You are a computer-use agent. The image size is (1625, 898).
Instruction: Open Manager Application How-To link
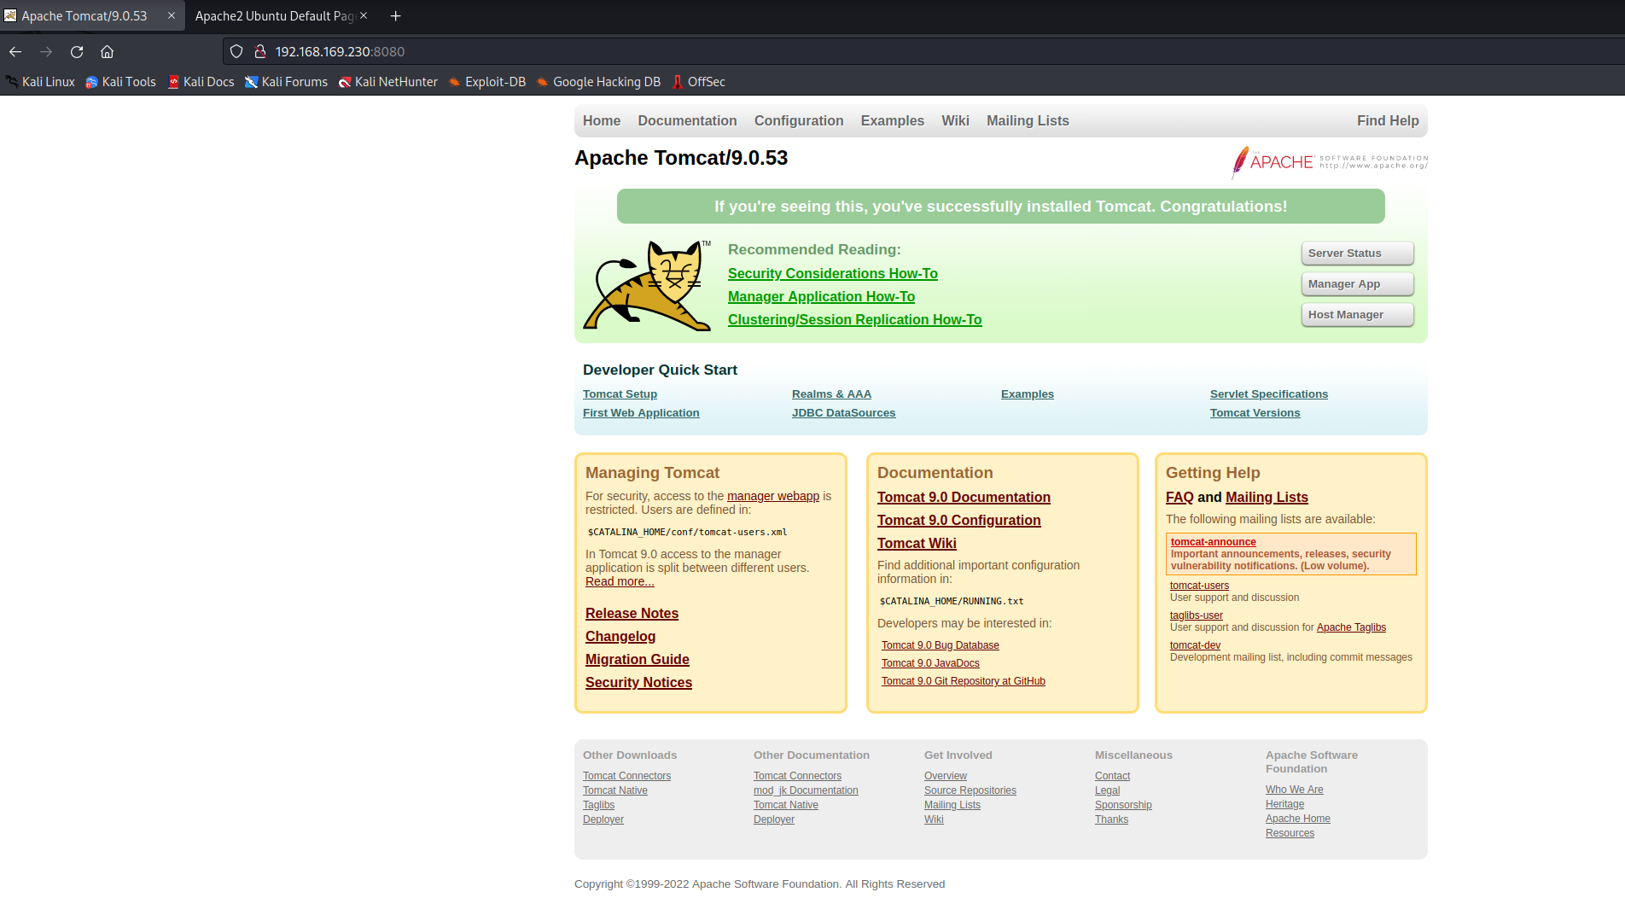(821, 297)
